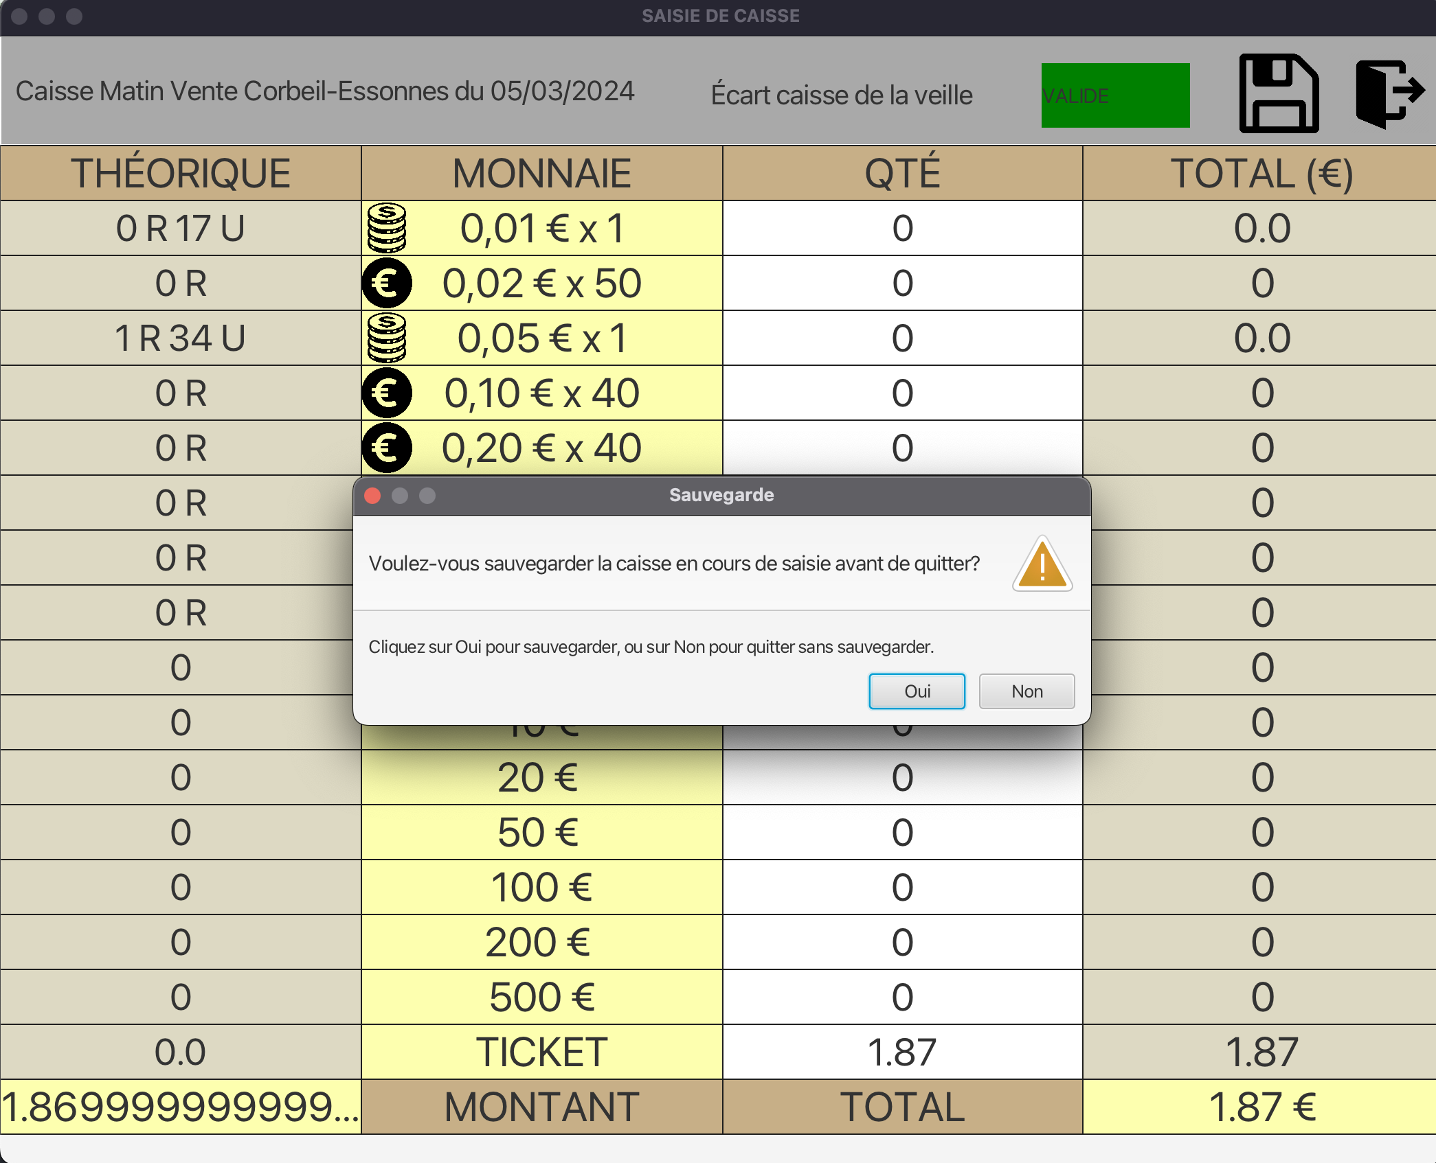Select the quantity field for 50 € bills
The width and height of the screenshot is (1436, 1163).
pyautogui.click(x=901, y=831)
